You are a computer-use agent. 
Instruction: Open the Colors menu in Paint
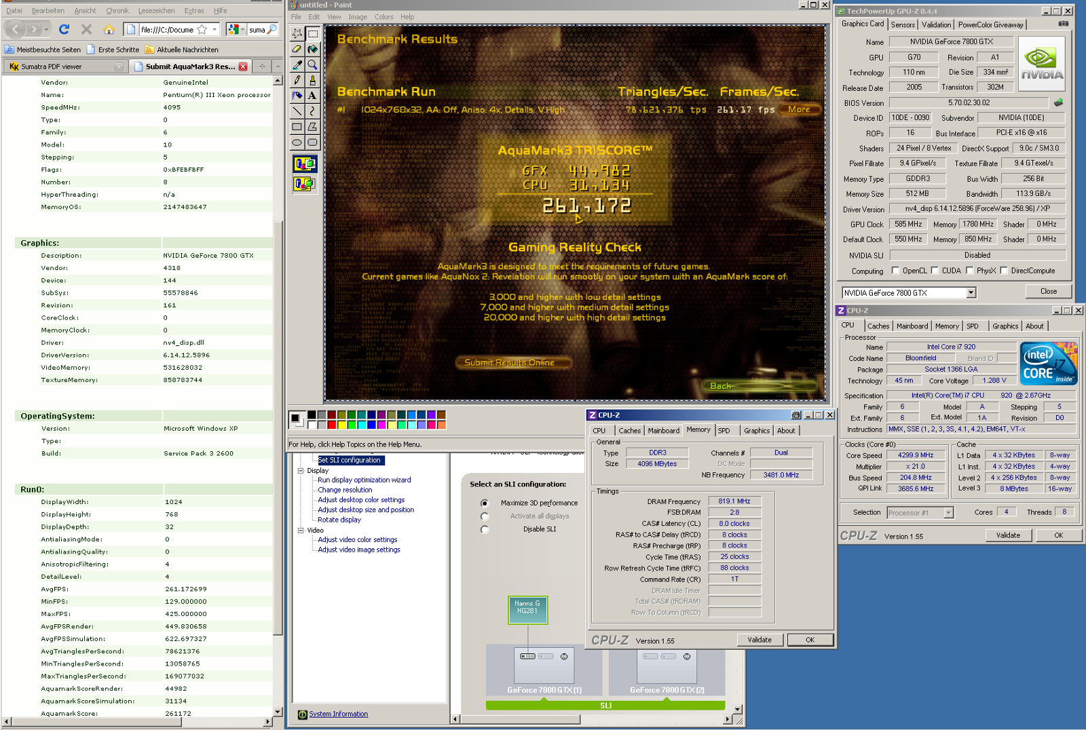click(x=383, y=17)
